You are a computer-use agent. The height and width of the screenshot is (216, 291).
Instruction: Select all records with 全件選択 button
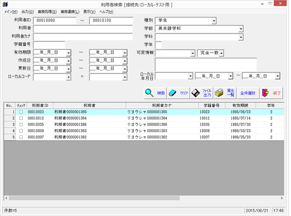coord(248,93)
